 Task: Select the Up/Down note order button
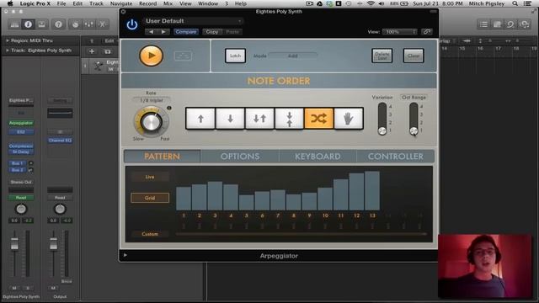[259, 119]
